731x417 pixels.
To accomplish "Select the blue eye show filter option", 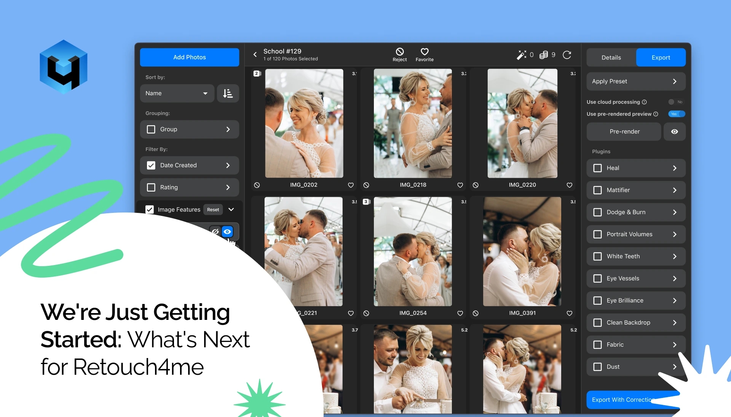I will (x=227, y=231).
